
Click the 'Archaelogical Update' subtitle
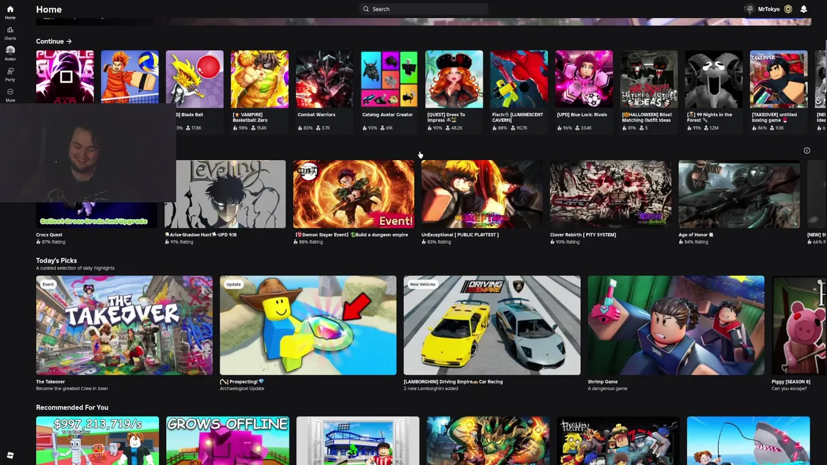coord(242,389)
